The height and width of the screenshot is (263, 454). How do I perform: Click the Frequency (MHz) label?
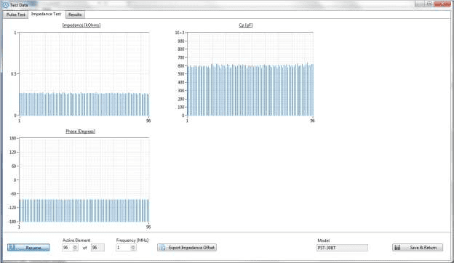[132, 240]
